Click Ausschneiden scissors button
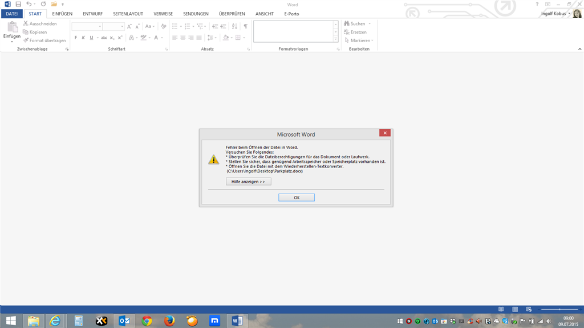This screenshot has width=584, height=328. [40, 23]
